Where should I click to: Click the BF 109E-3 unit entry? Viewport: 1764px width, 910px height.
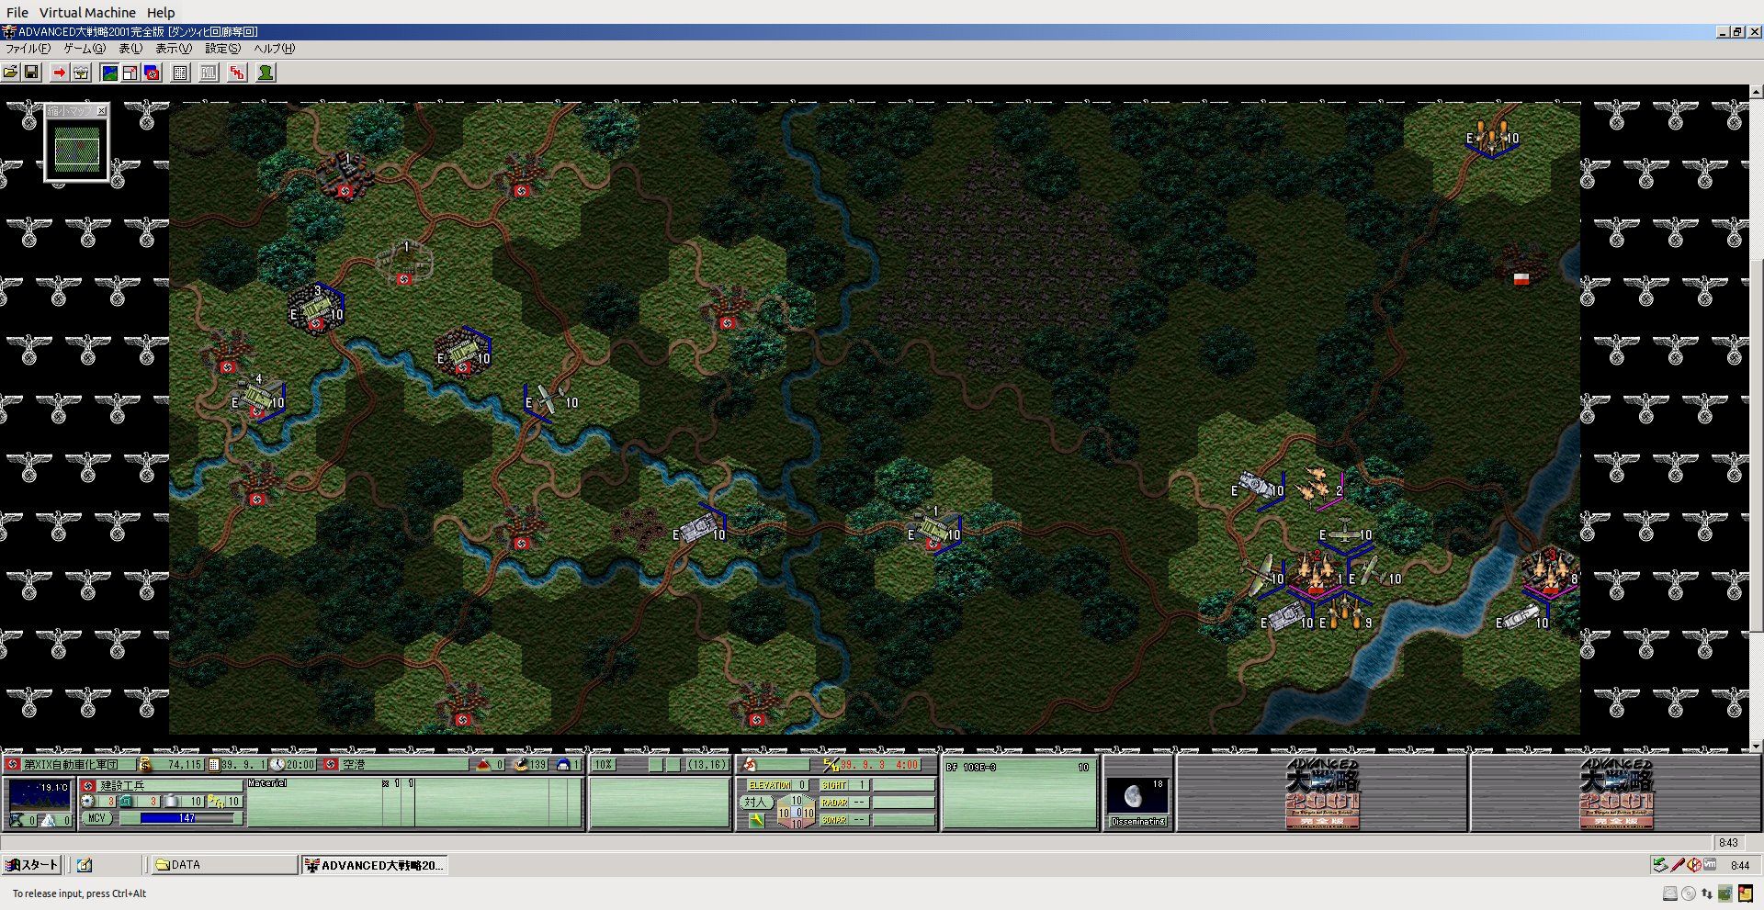pos(1019,768)
